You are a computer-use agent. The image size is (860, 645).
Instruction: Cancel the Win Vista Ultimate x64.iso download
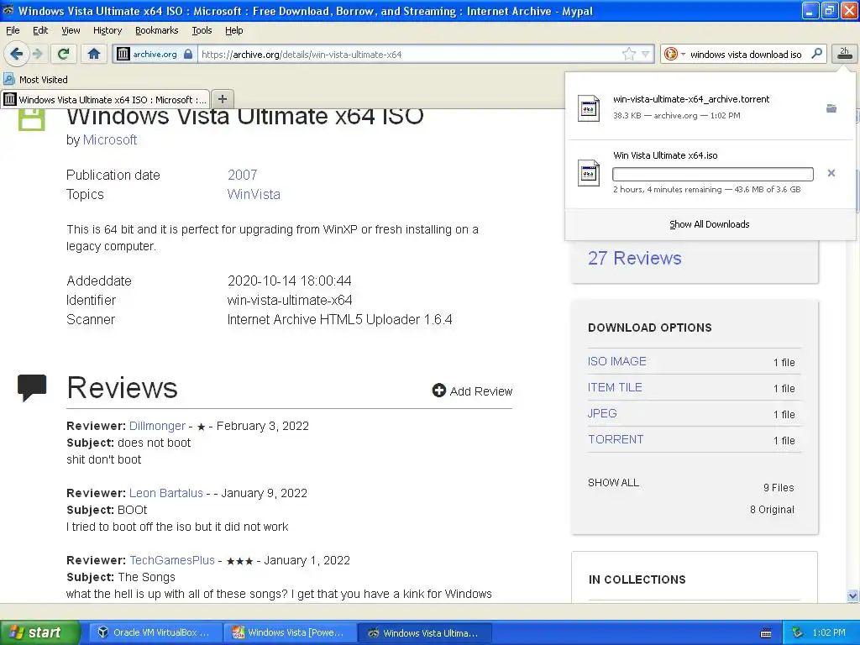(831, 173)
